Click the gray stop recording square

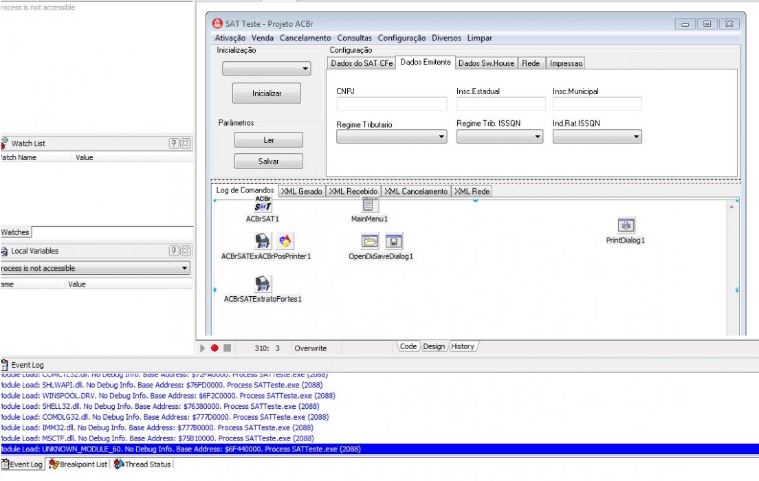[227, 348]
